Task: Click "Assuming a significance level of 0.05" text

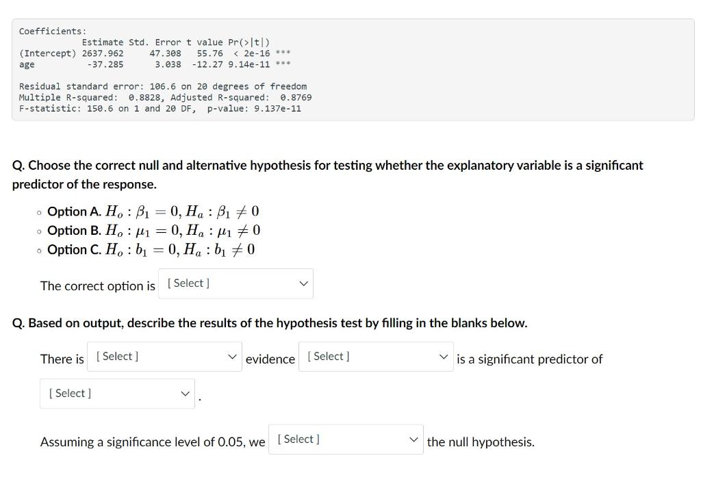Action: click(x=151, y=442)
